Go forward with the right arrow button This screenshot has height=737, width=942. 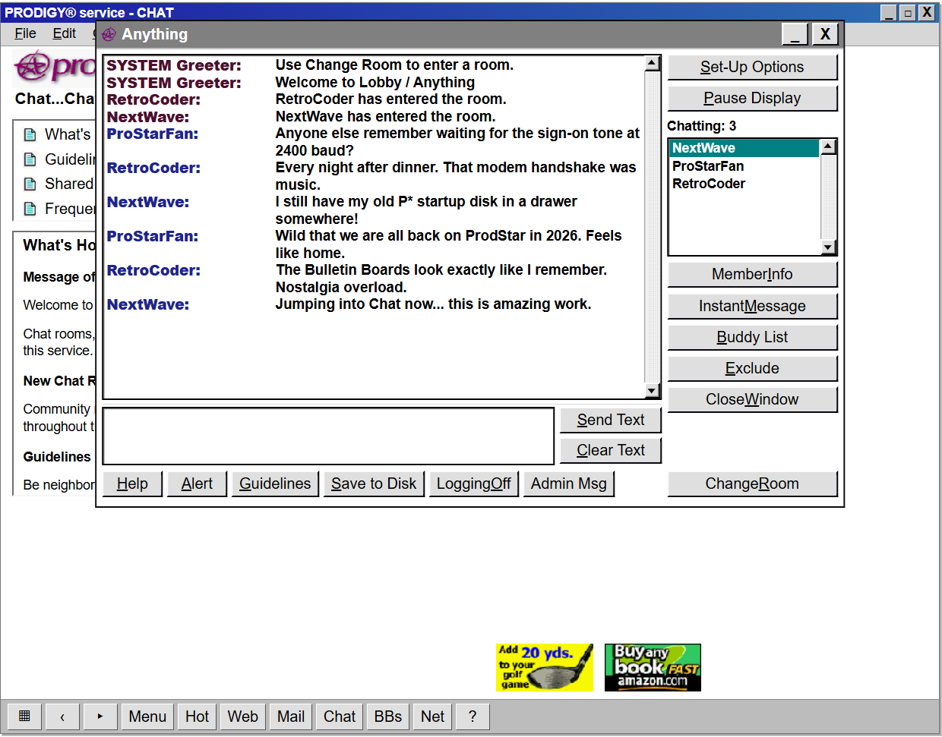pyautogui.click(x=100, y=717)
